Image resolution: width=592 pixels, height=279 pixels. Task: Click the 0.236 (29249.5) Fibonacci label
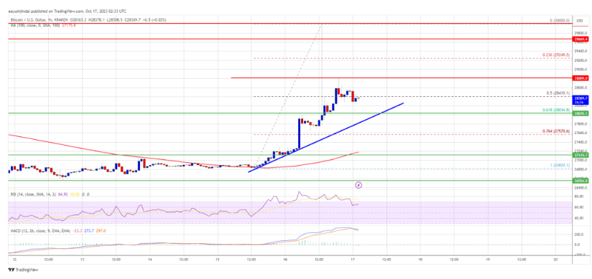(556, 55)
